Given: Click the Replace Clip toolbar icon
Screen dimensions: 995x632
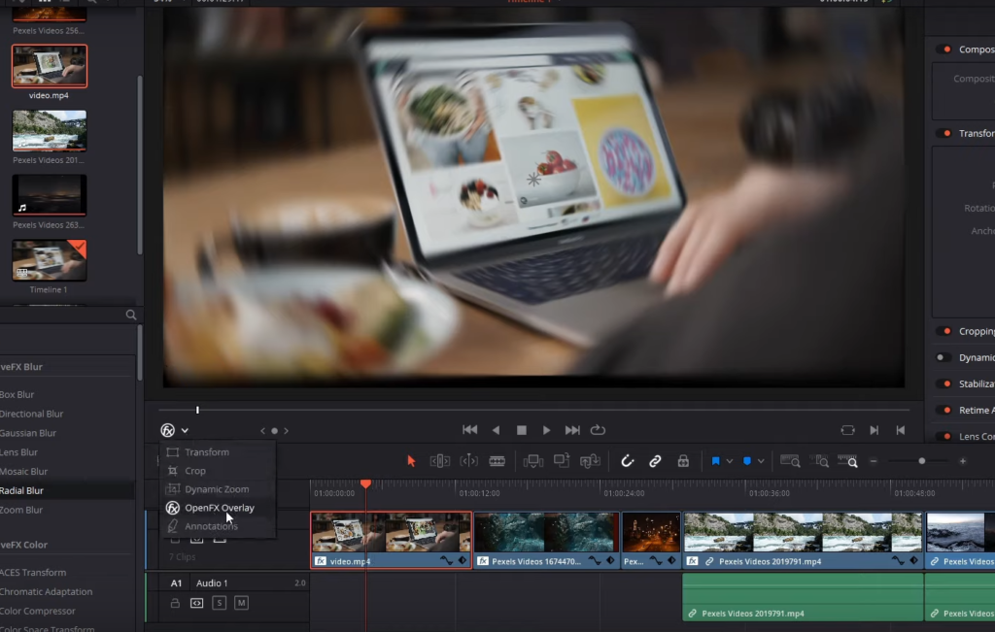Looking at the screenshot, I should click(x=590, y=461).
